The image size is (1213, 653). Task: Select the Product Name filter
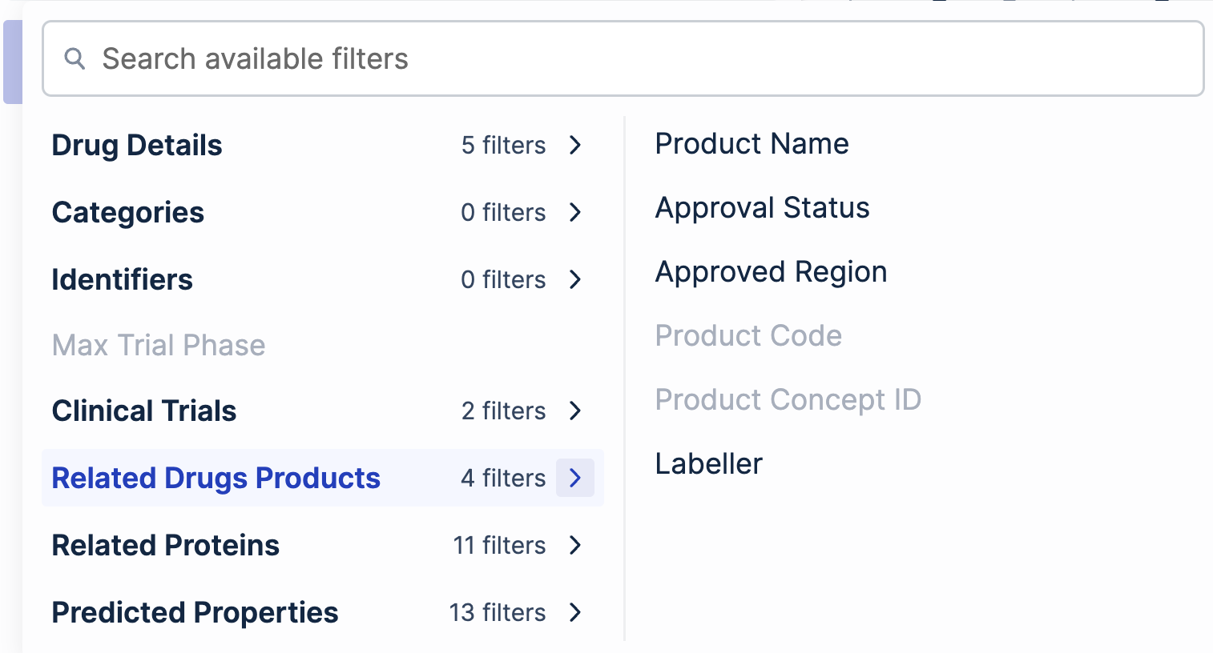point(752,144)
